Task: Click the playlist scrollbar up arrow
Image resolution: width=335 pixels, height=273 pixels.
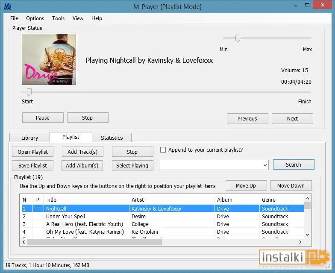Action: coord(308,198)
